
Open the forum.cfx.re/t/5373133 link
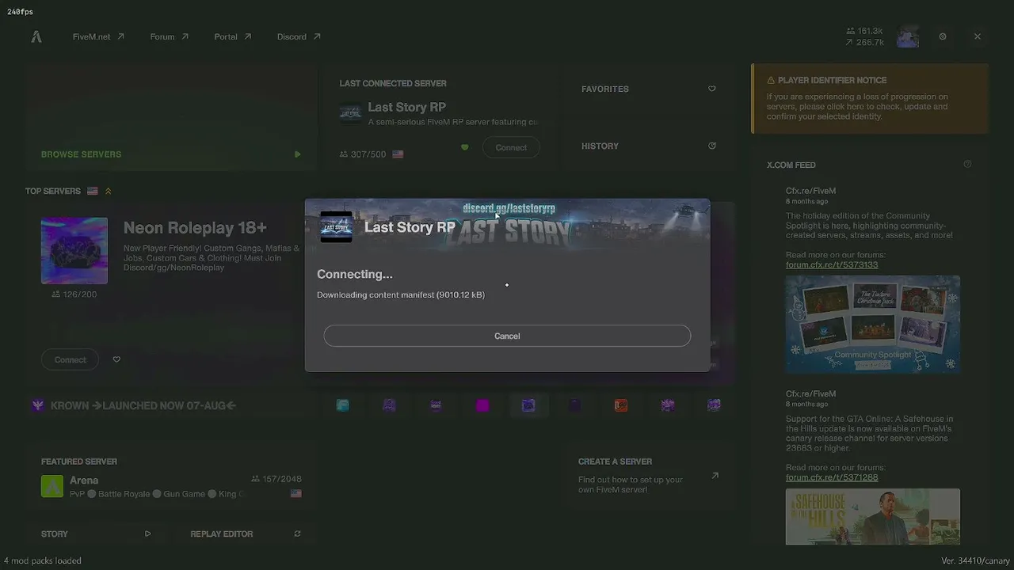(832, 265)
